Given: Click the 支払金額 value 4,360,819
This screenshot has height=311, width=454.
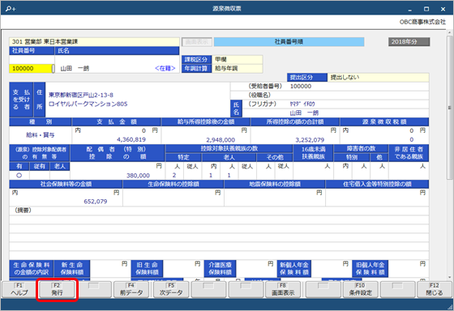Looking at the screenshot, I should [131, 140].
